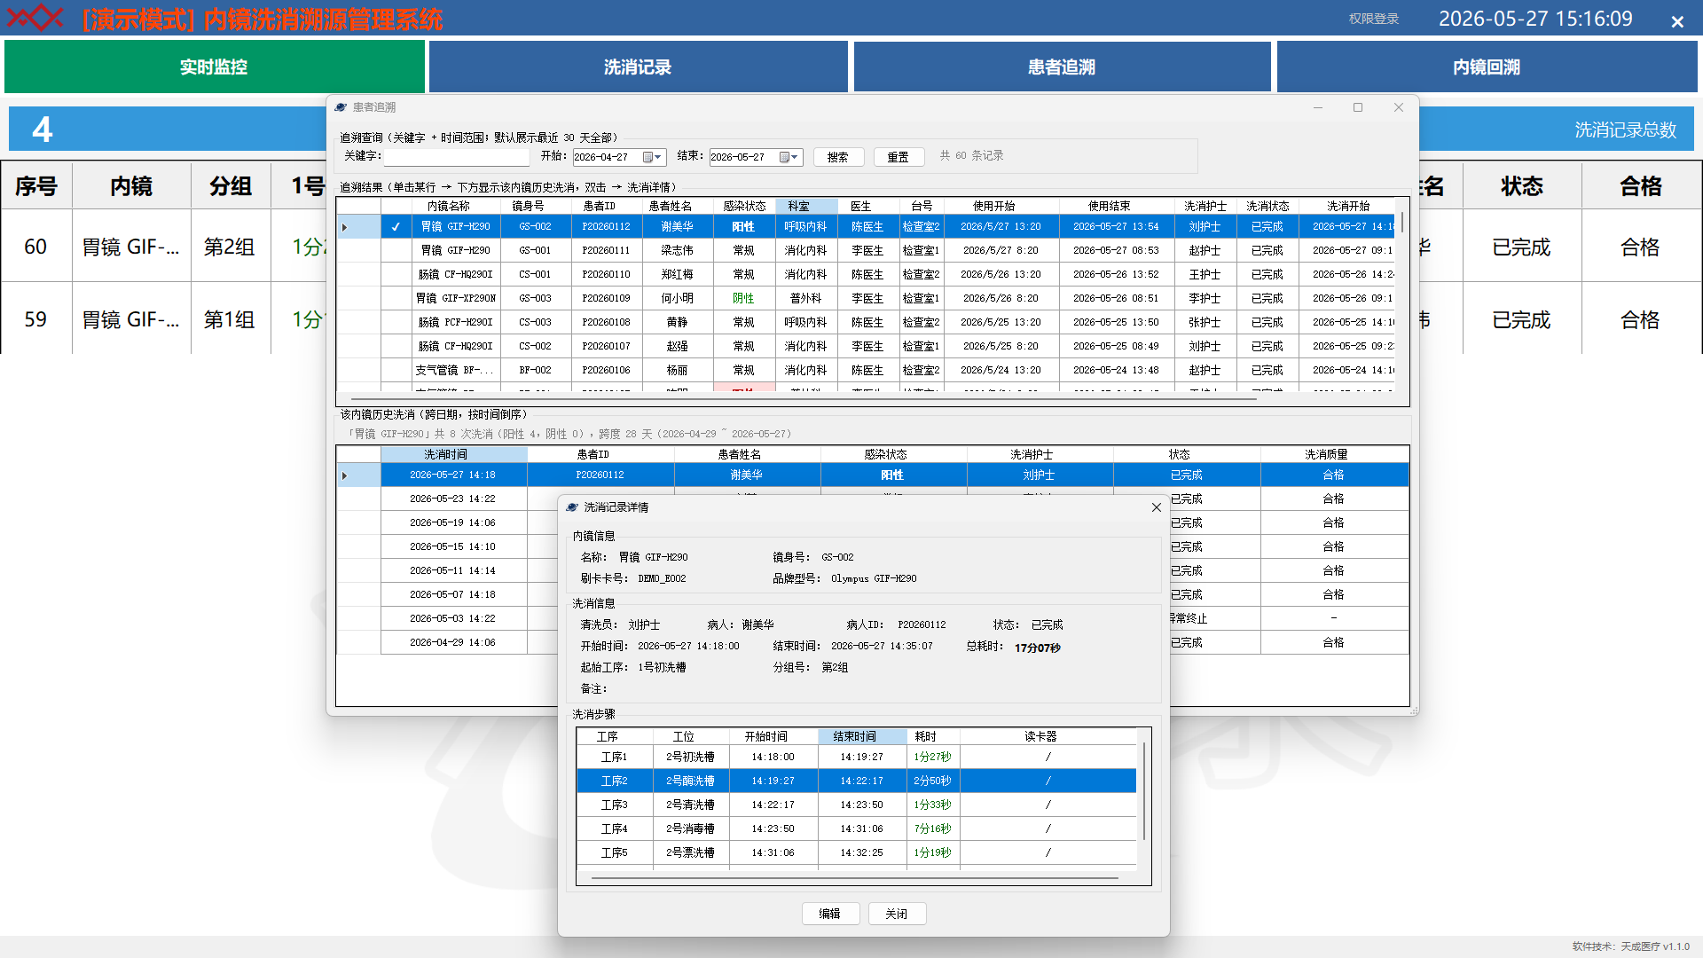Click the red logo in title bar

pyautogui.click(x=35, y=18)
